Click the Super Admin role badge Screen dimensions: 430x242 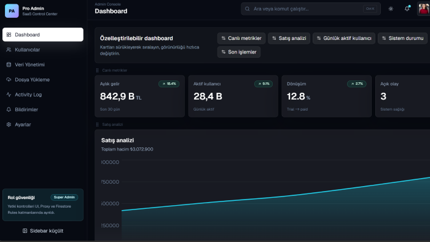(x=64, y=197)
